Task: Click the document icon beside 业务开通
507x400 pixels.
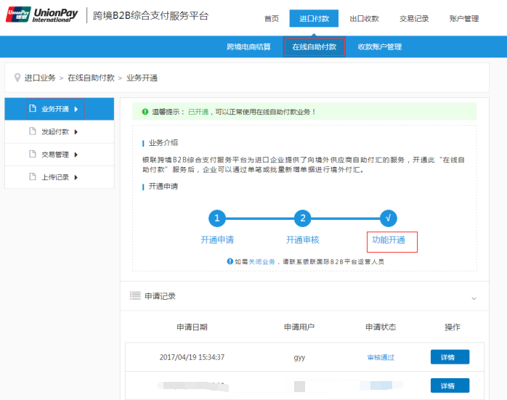Action: click(x=33, y=109)
